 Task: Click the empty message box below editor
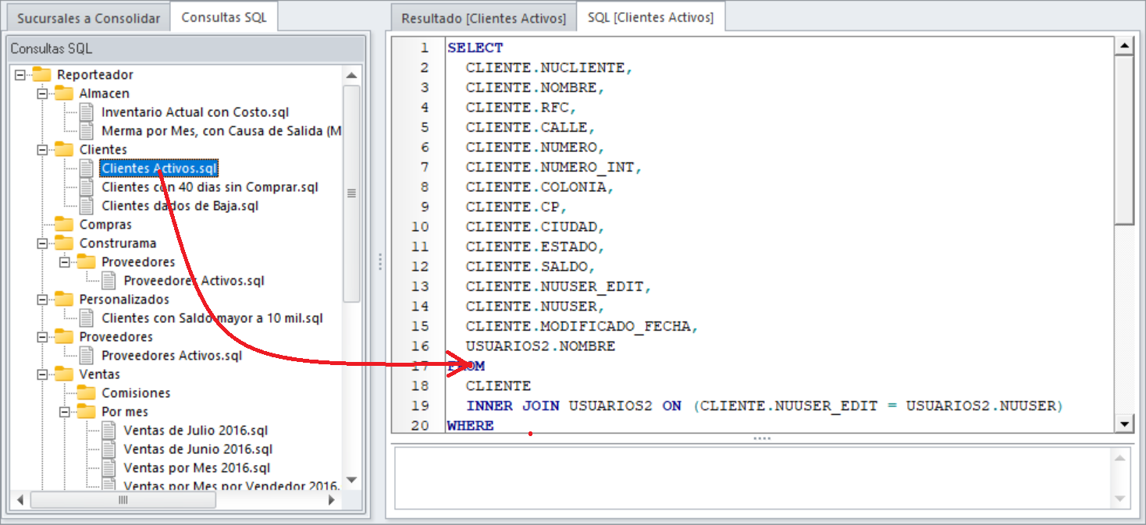click(x=749, y=477)
